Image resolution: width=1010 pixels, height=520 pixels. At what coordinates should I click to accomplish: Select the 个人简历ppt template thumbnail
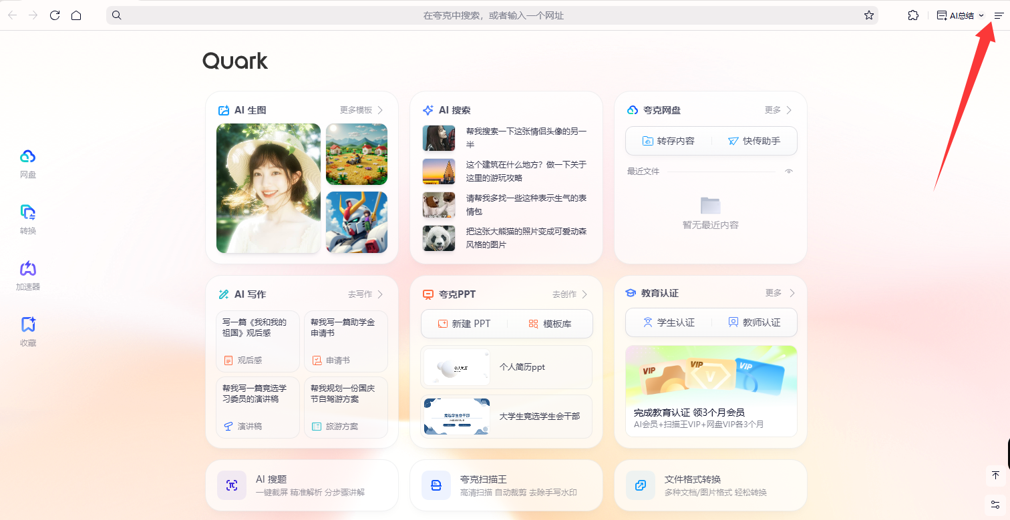(x=457, y=367)
